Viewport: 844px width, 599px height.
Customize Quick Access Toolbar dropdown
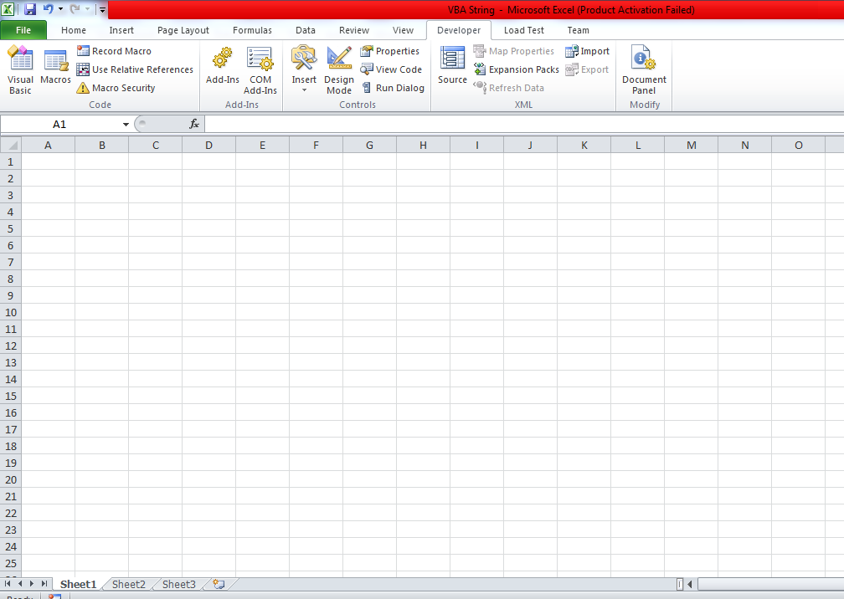coord(102,9)
